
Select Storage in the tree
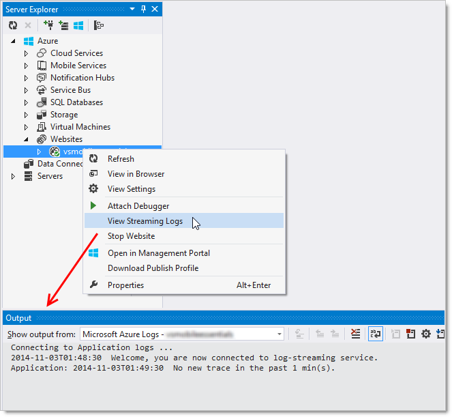click(64, 115)
